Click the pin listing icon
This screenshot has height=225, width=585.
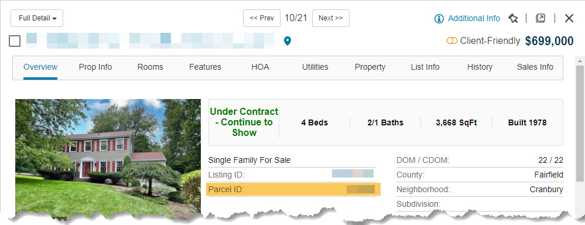(514, 18)
